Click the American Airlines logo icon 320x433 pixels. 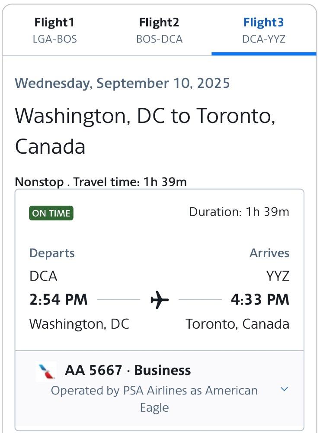(46, 371)
